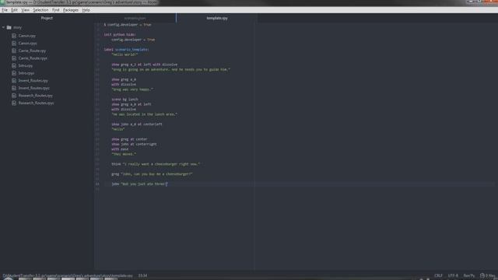Open Intro.rpy in the tree
Image resolution: width=498 pixels, height=280 pixels.
coord(26,65)
